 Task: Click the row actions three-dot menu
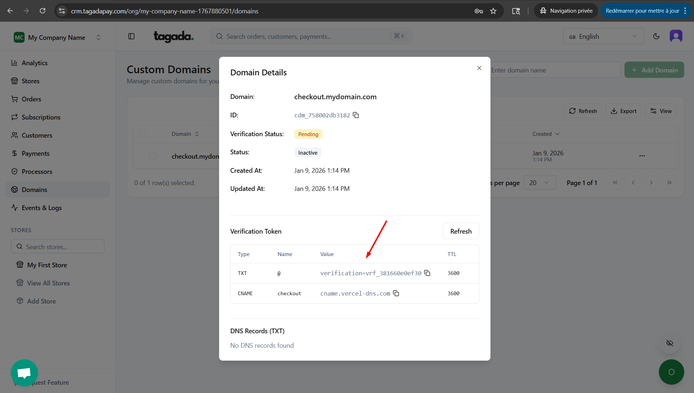pyautogui.click(x=642, y=156)
